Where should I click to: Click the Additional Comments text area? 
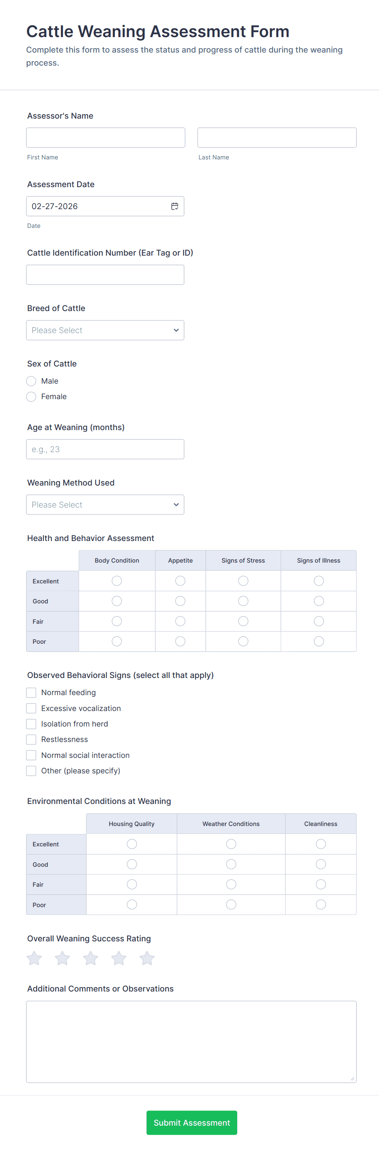(191, 1042)
